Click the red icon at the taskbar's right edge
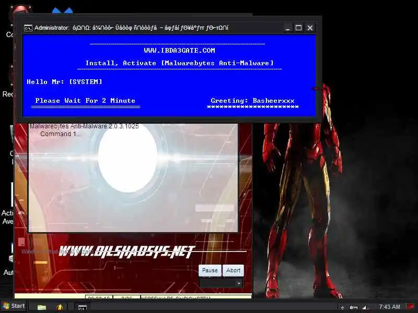The height and width of the screenshot is (313, 418). coord(411,307)
